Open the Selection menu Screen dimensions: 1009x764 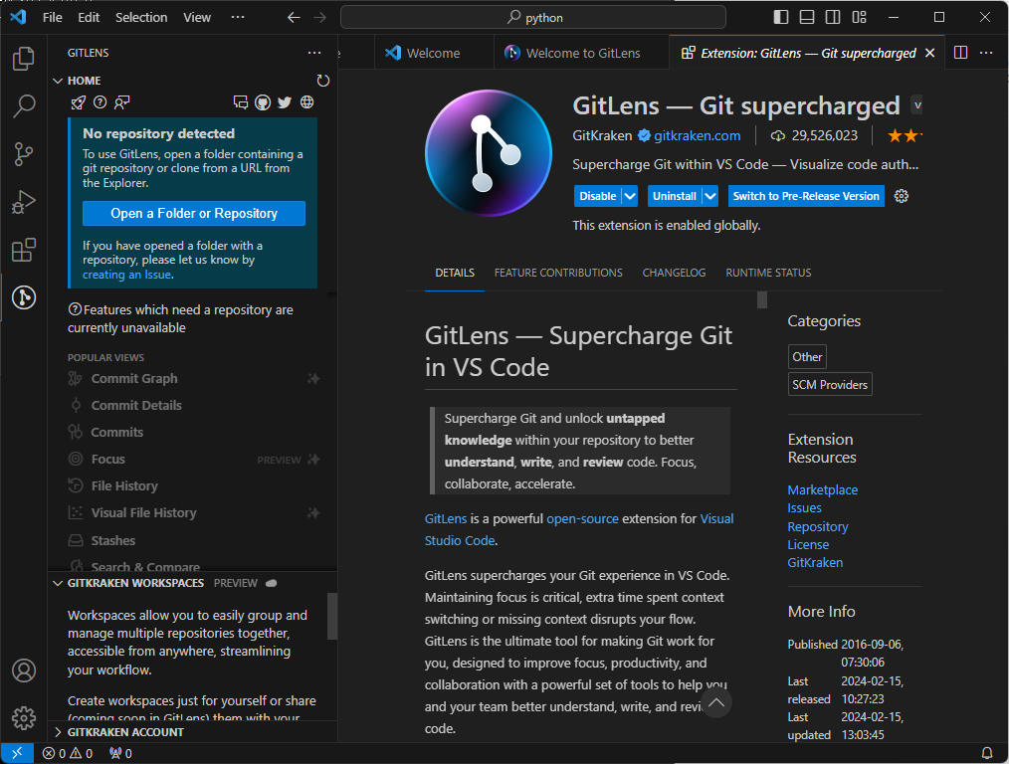click(x=141, y=17)
